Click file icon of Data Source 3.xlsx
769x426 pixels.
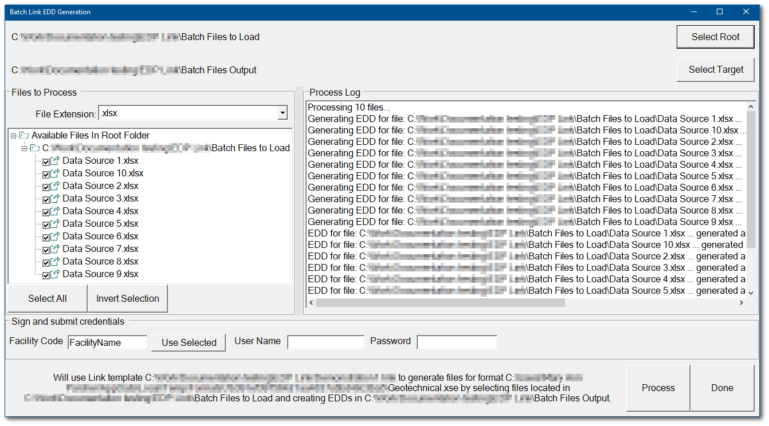56,199
